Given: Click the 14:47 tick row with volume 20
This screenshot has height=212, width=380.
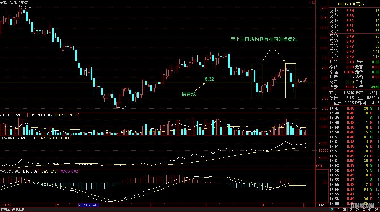Looking at the screenshot, I should 354,108.
